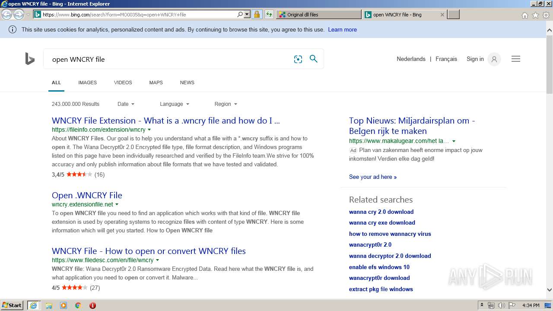Click Internet Explorer taskbar icon
This screenshot has width=553, height=311.
click(x=33, y=305)
